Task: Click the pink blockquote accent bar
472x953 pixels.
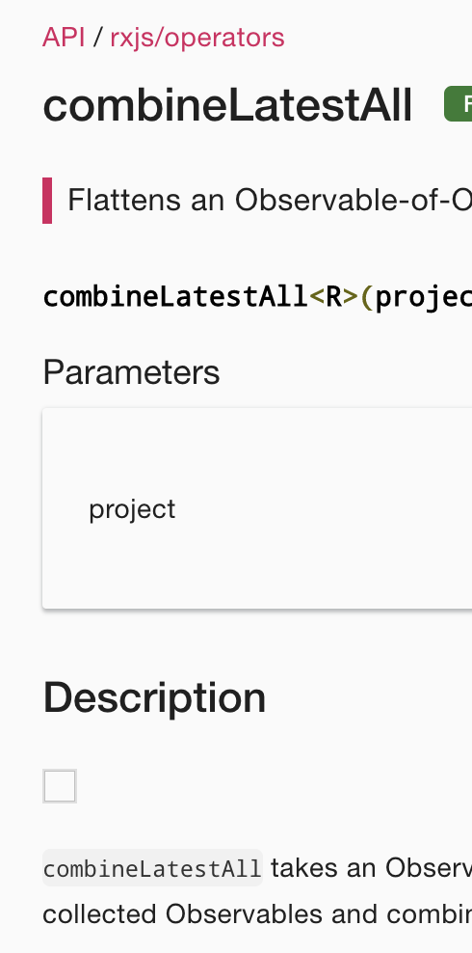Action: tap(47, 201)
